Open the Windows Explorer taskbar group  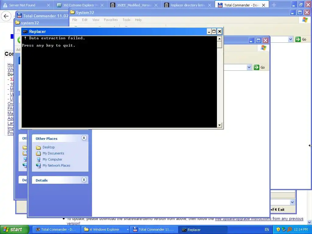click(x=105, y=230)
